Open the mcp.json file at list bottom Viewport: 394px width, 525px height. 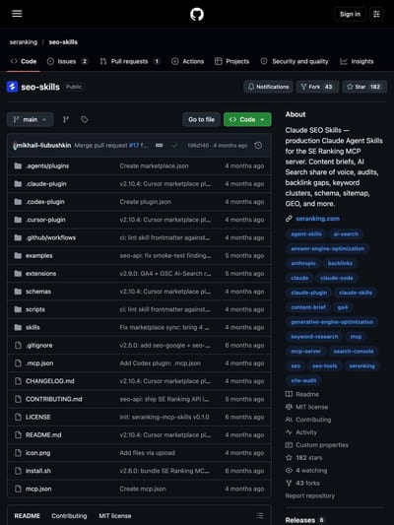point(38,489)
